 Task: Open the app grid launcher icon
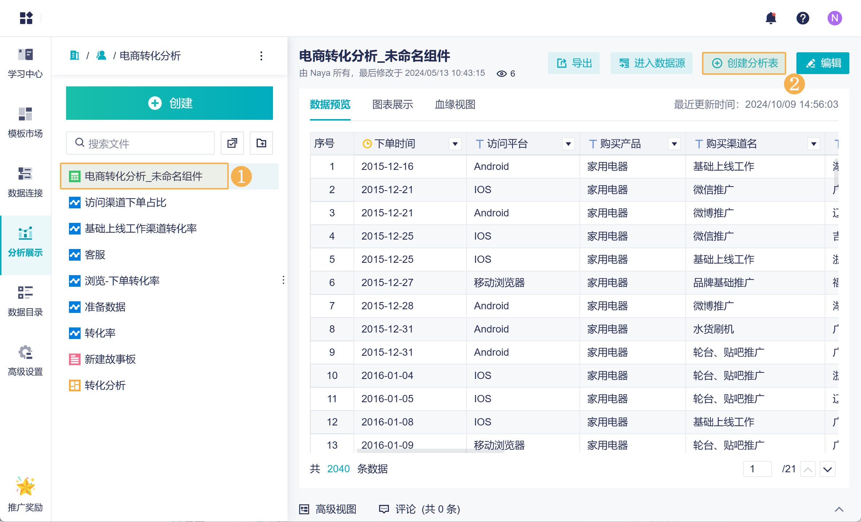click(26, 18)
